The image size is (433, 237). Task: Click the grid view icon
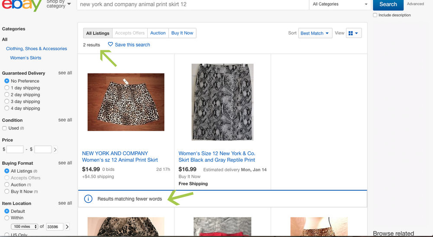(350, 33)
